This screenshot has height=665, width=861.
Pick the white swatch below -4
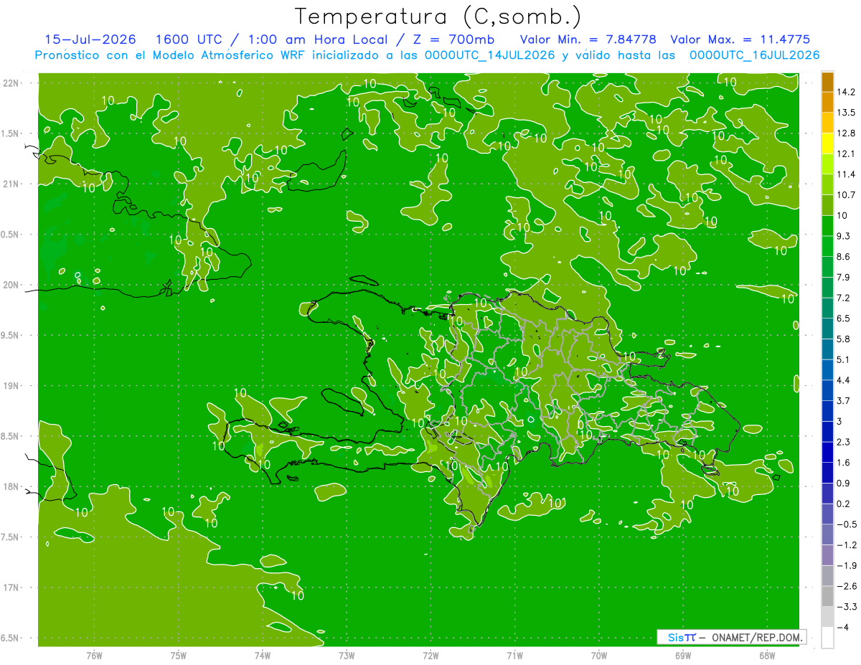pyautogui.click(x=827, y=637)
